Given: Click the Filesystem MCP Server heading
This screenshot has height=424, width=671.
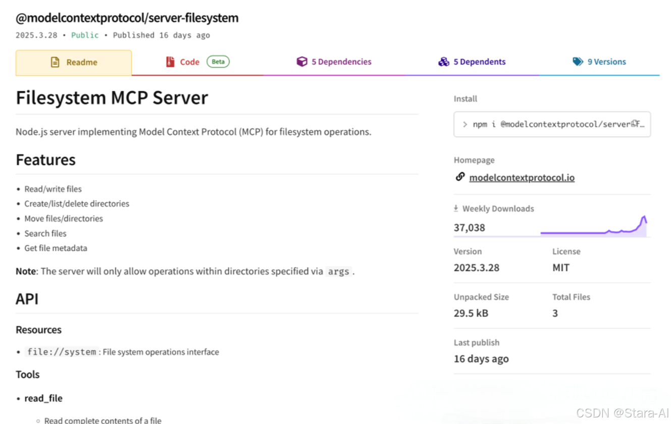Looking at the screenshot, I should [x=112, y=98].
